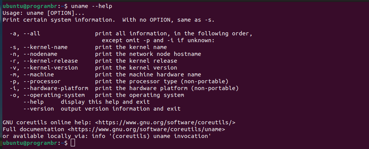Open the GNU coreutils online help URL
Screen dimensions: 369x149
[165, 122]
